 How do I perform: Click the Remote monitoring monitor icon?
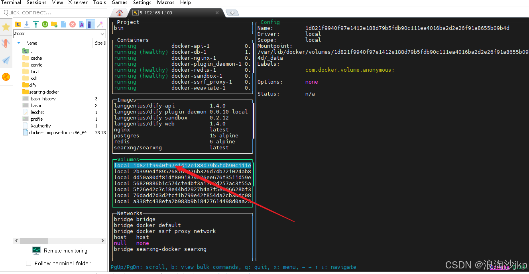tap(36, 251)
